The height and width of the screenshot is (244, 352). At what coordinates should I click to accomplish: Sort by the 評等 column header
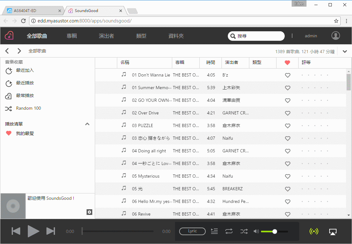point(325,63)
